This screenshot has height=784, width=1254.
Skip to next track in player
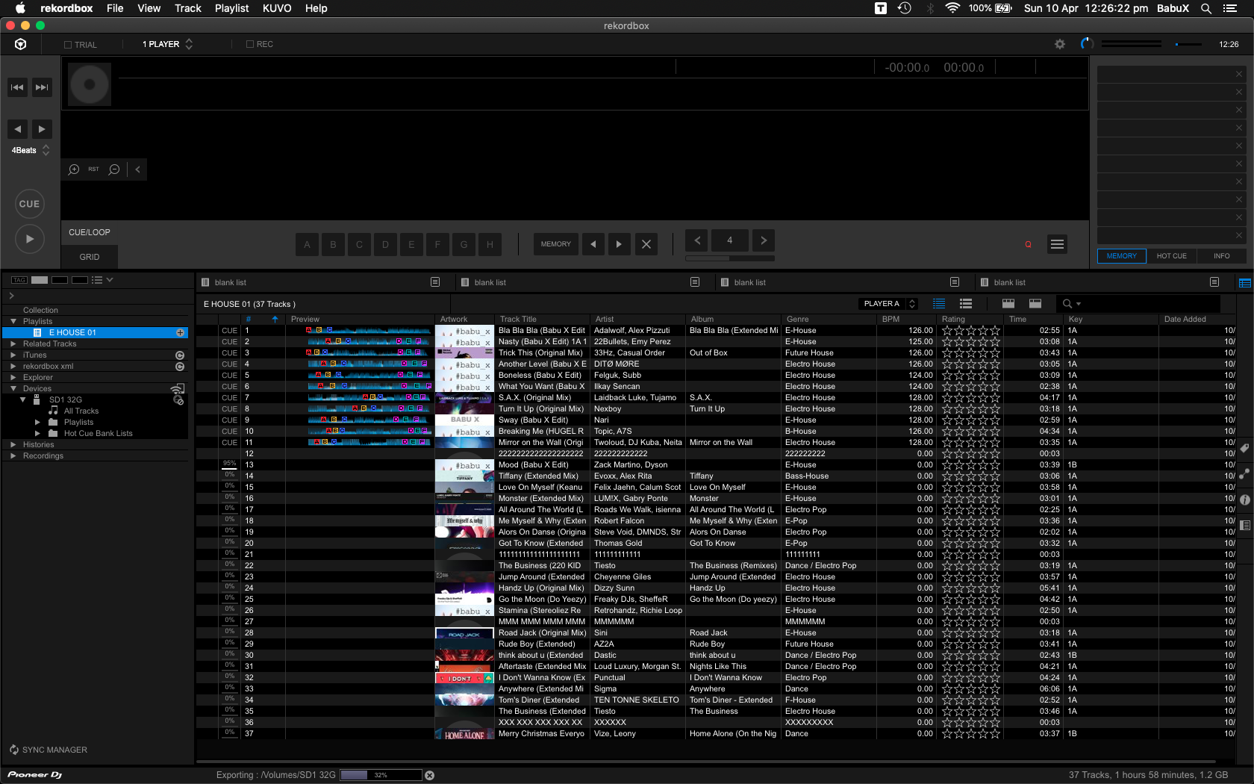(42, 87)
